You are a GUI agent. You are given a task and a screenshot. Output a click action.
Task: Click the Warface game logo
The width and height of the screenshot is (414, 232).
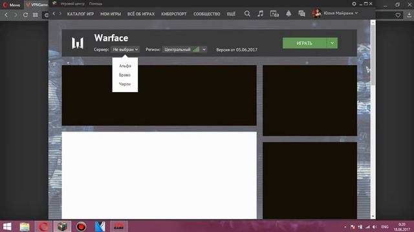(78, 43)
